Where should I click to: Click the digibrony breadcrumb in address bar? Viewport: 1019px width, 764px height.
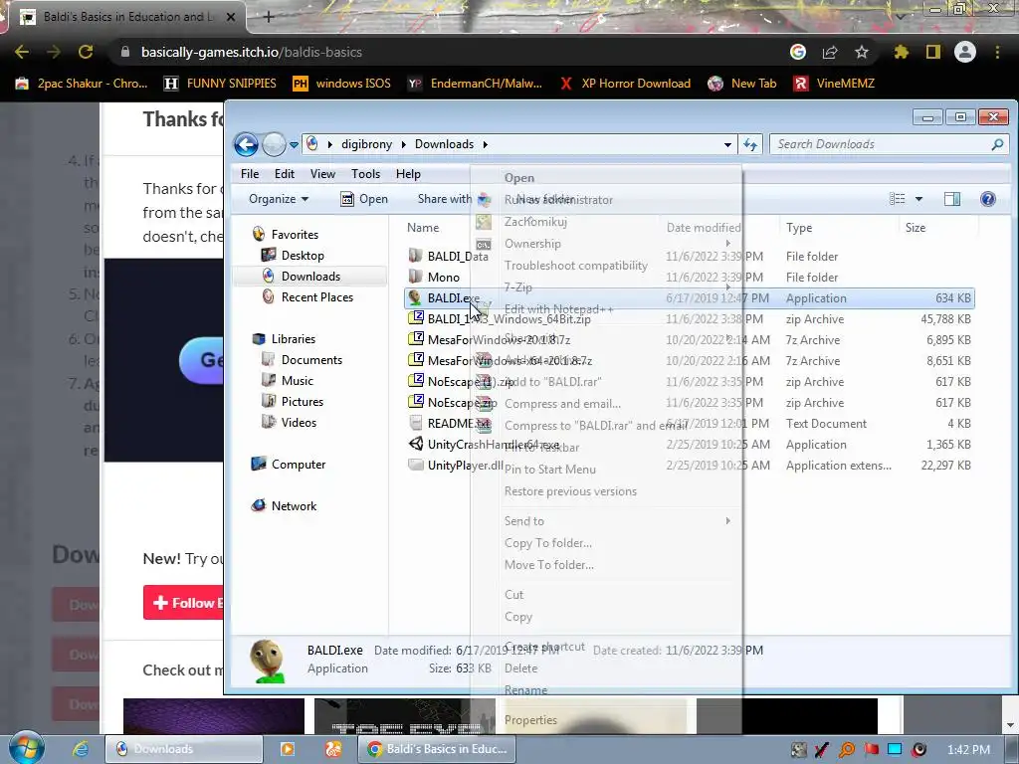366,144
